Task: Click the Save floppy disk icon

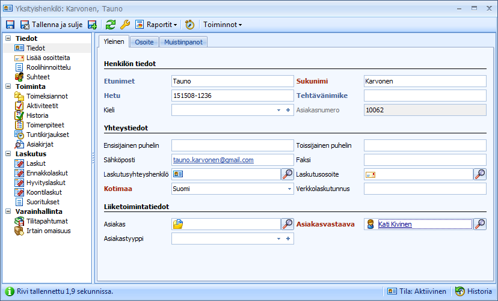Action: [10, 25]
